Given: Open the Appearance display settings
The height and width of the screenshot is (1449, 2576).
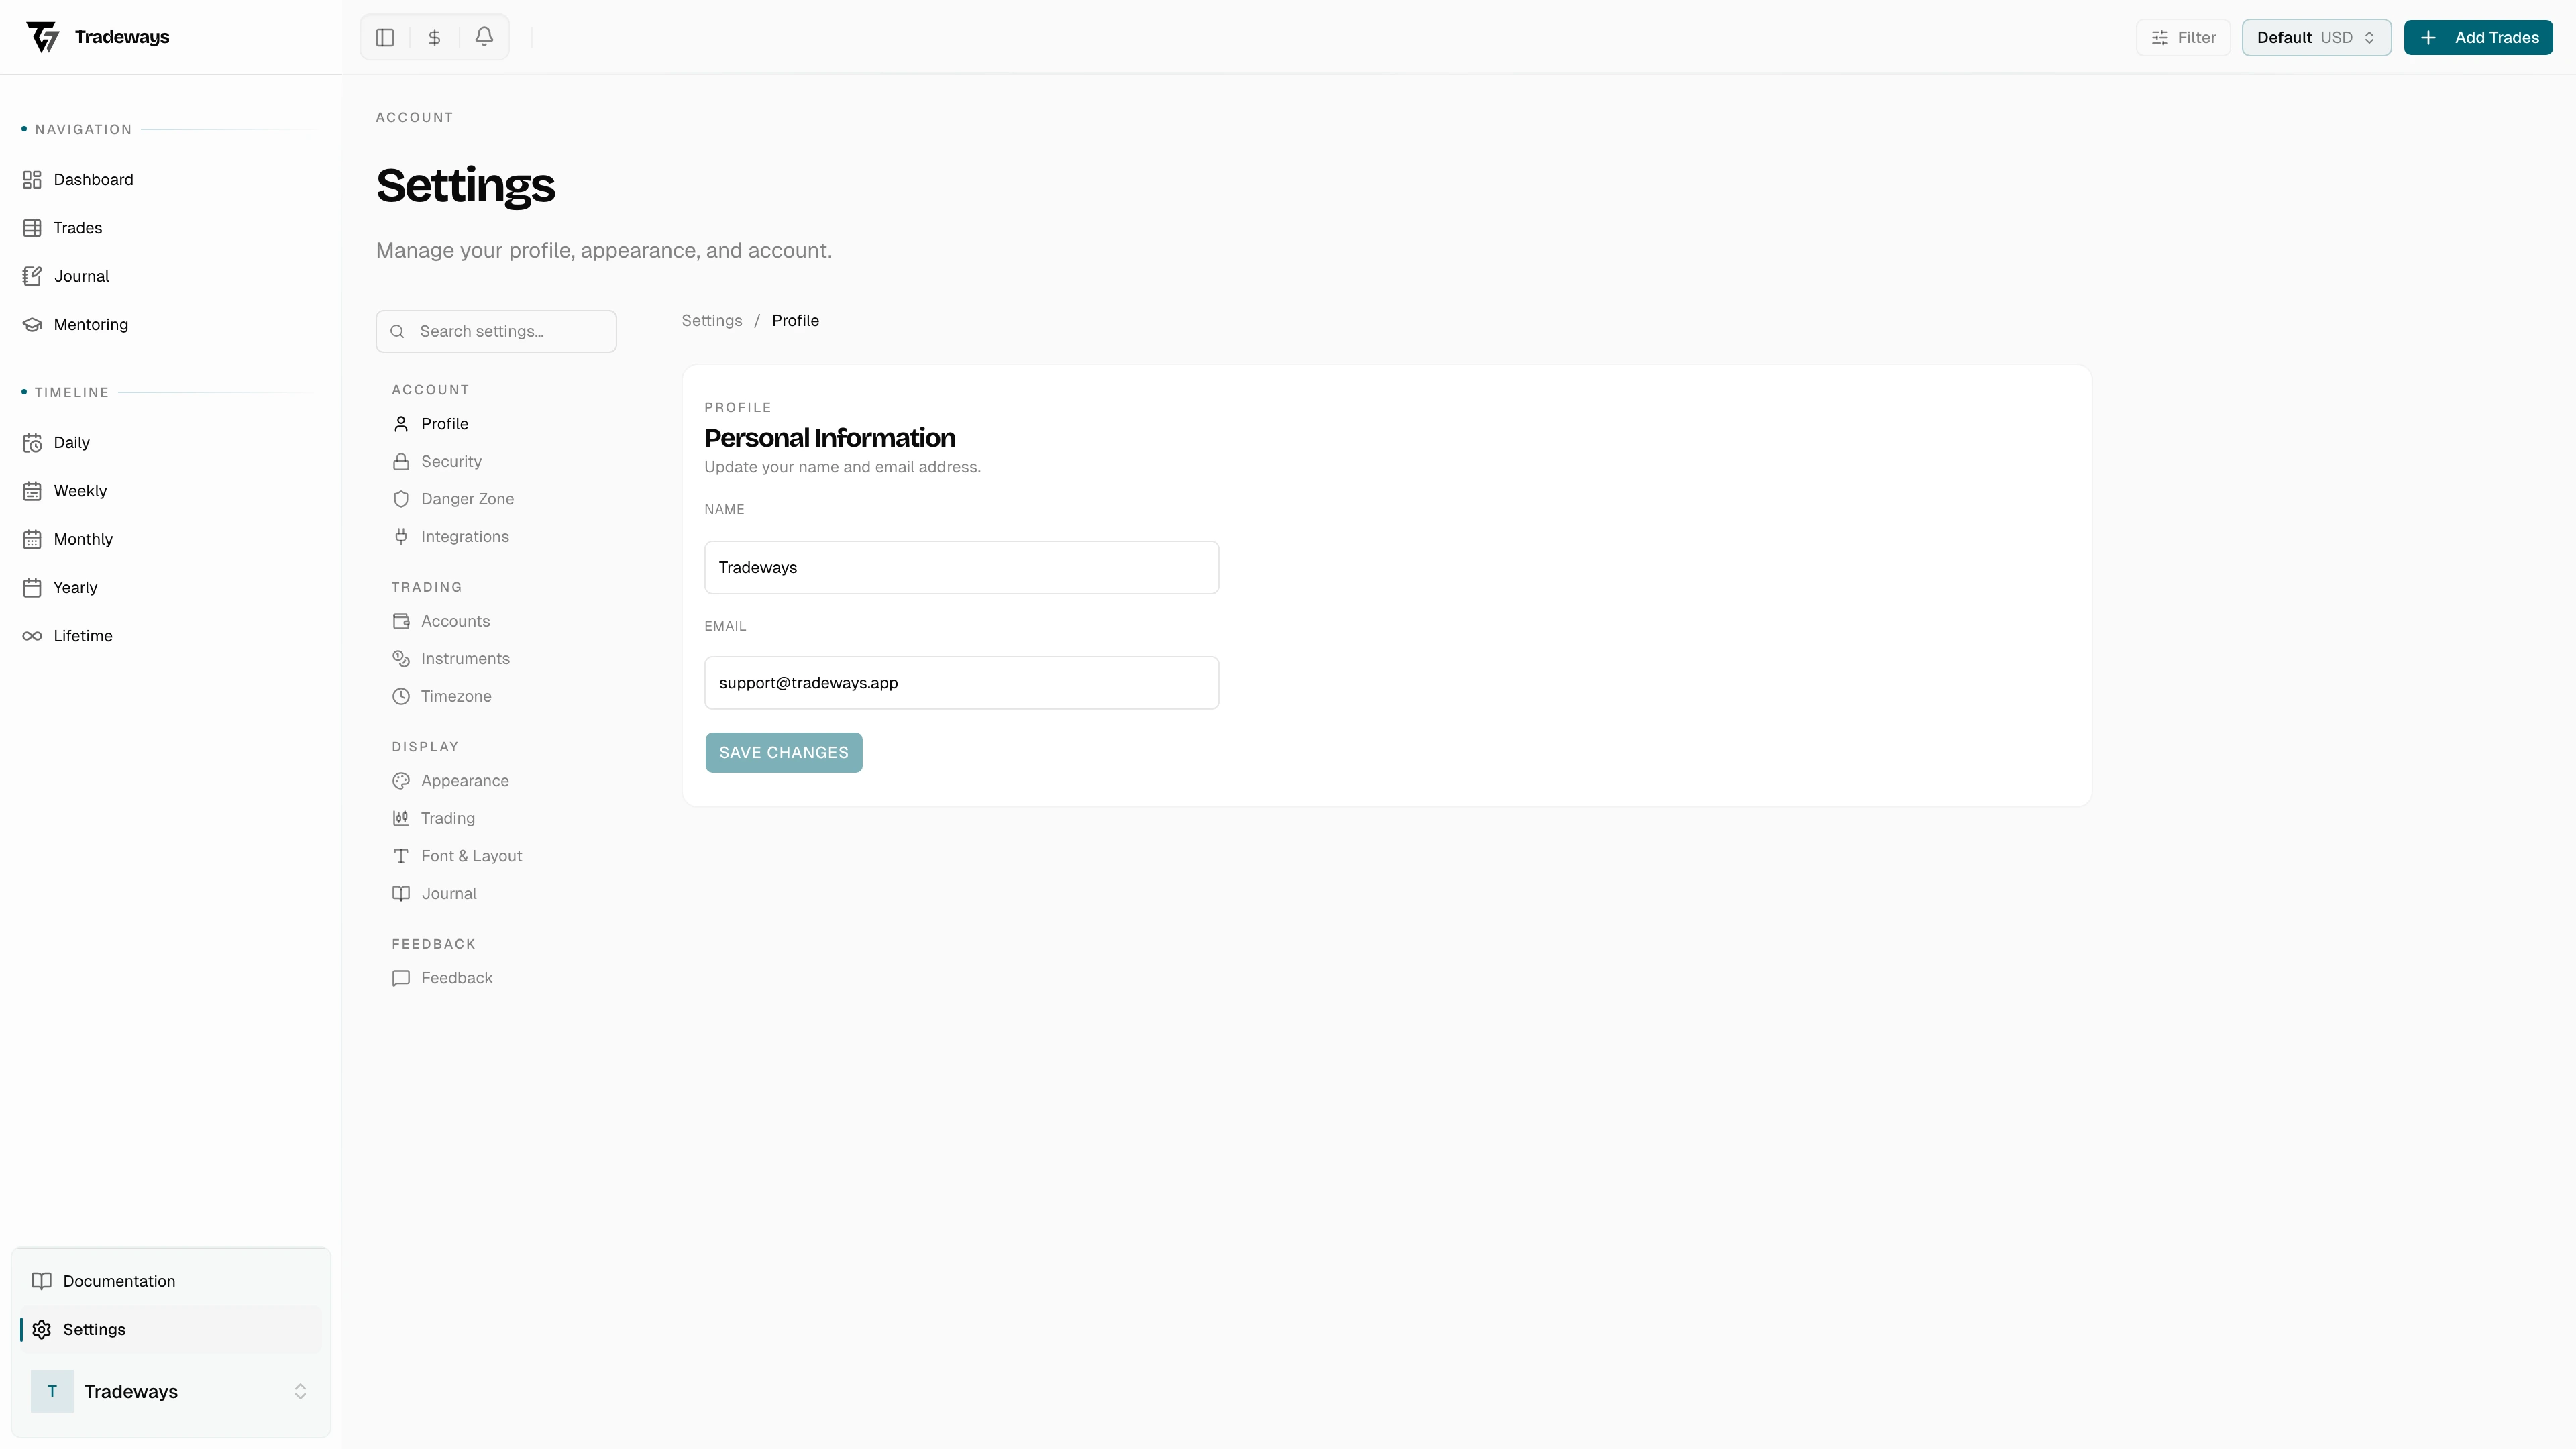Looking at the screenshot, I should tap(465, 780).
